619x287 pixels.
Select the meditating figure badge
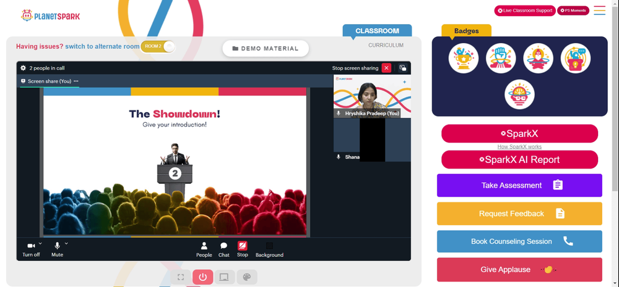point(538,58)
